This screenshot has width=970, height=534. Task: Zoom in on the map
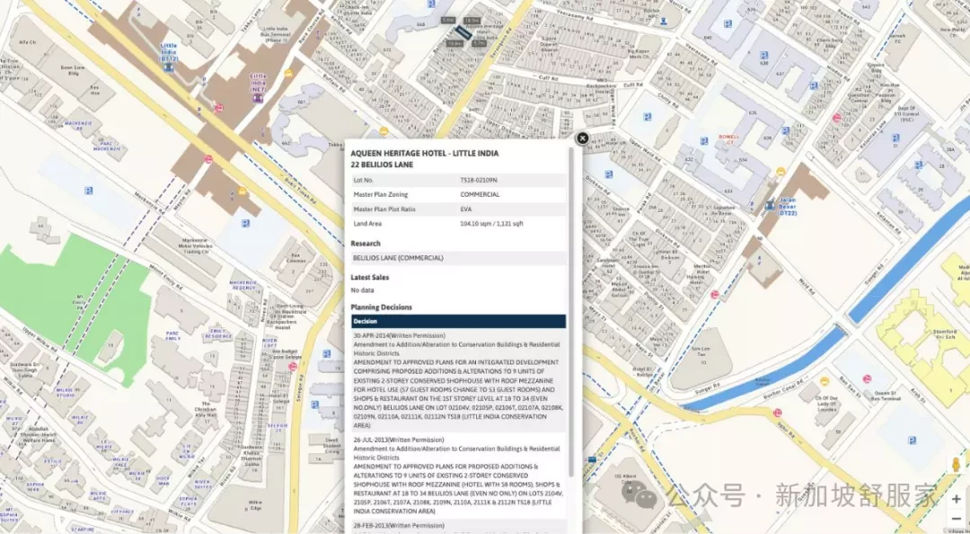(957, 499)
